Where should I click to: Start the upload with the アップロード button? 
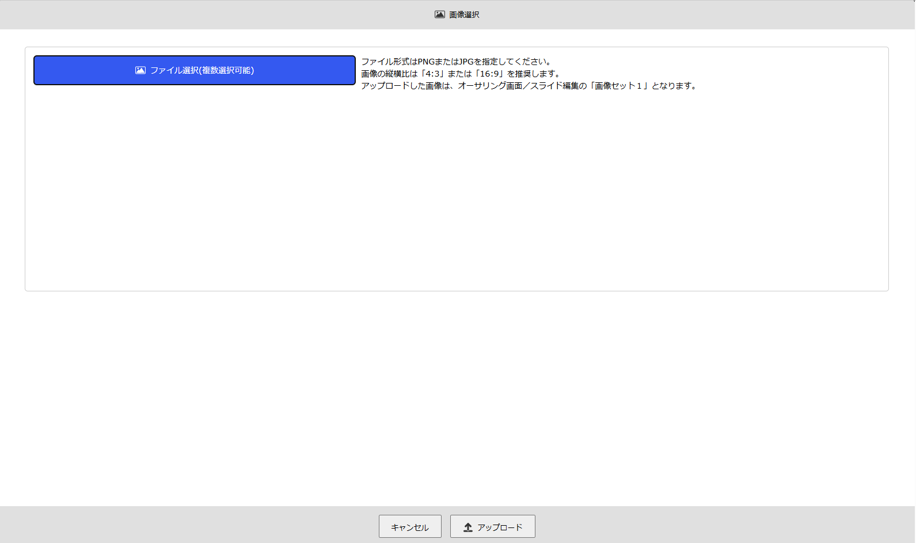(x=493, y=527)
